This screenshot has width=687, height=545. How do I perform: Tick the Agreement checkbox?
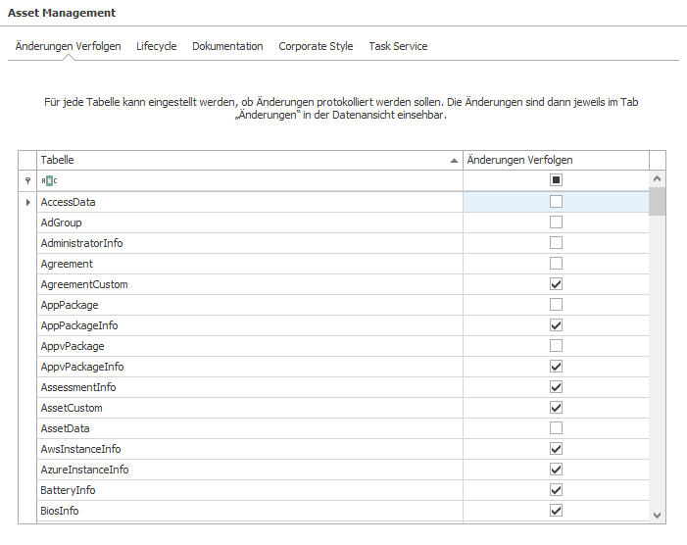pos(556,264)
